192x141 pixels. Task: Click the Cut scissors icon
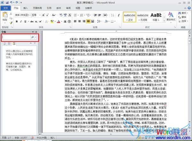click(11, 13)
